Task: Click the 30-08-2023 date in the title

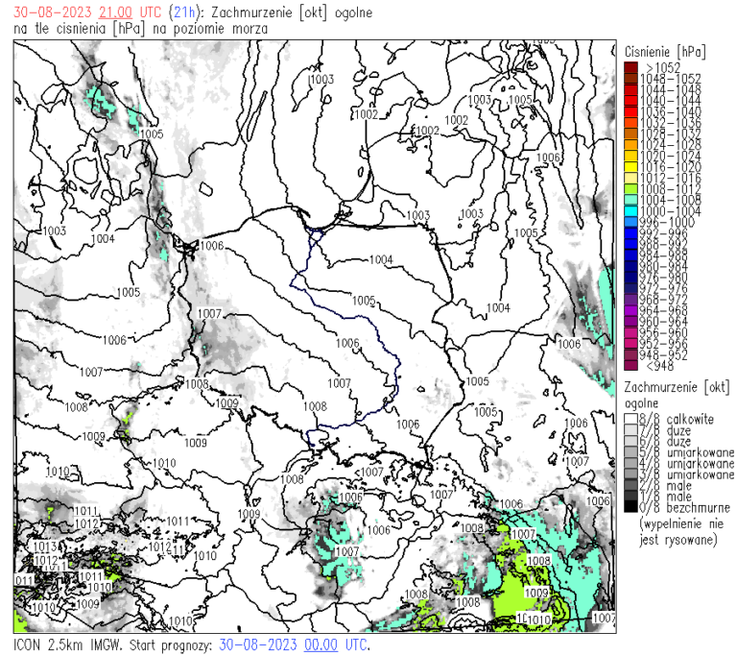Action: (x=52, y=12)
